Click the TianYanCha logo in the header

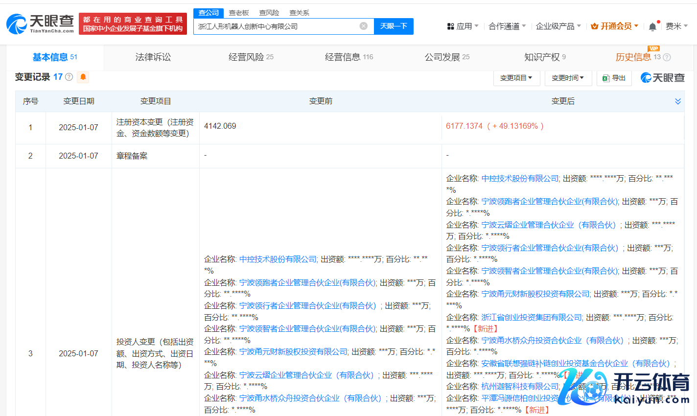tap(40, 23)
